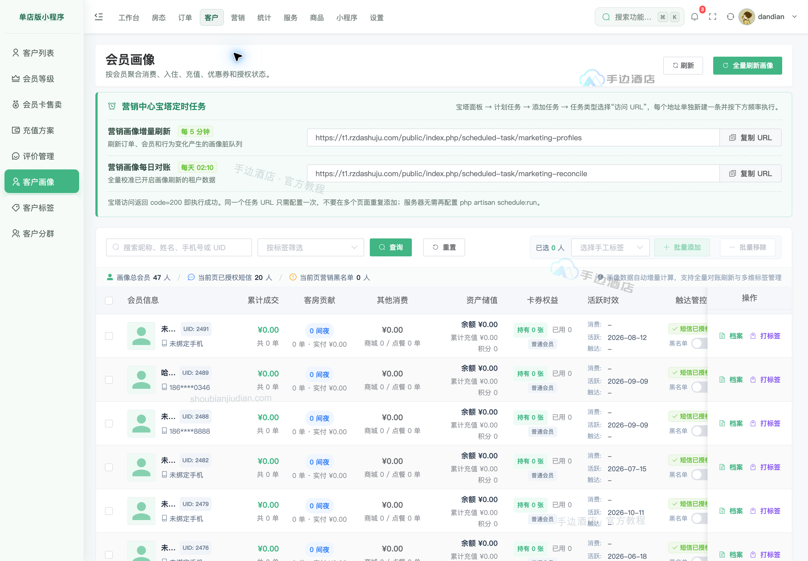808x561 pixels.
Task: Click 打标签 for UID 2482
Action: pyautogui.click(x=765, y=467)
